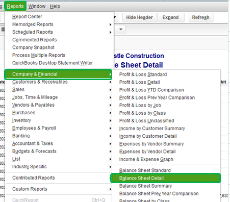
Task: Select Commented Reports
Action: [x=59, y=40]
